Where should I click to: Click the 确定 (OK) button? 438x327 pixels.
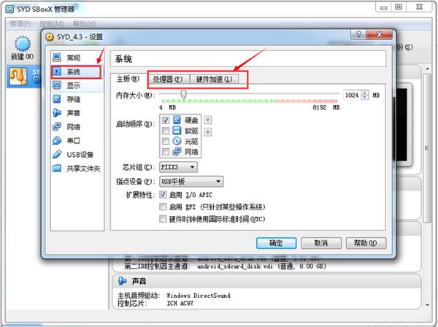tap(276, 243)
